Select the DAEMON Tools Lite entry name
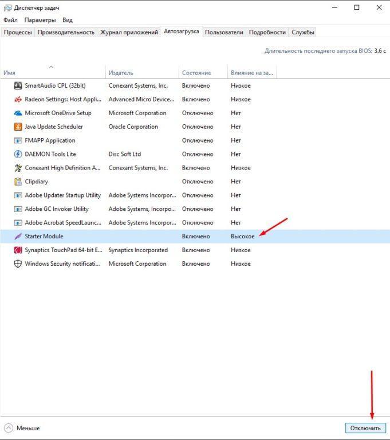This screenshot has width=390, height=440. (50, 154)
